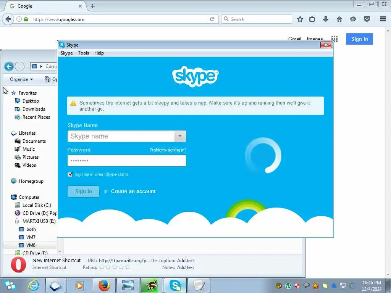The height and width of the screenshot is (293, 391).
Task: Click the Opera shortcut icon in details pane
Action: coord(18,264)
